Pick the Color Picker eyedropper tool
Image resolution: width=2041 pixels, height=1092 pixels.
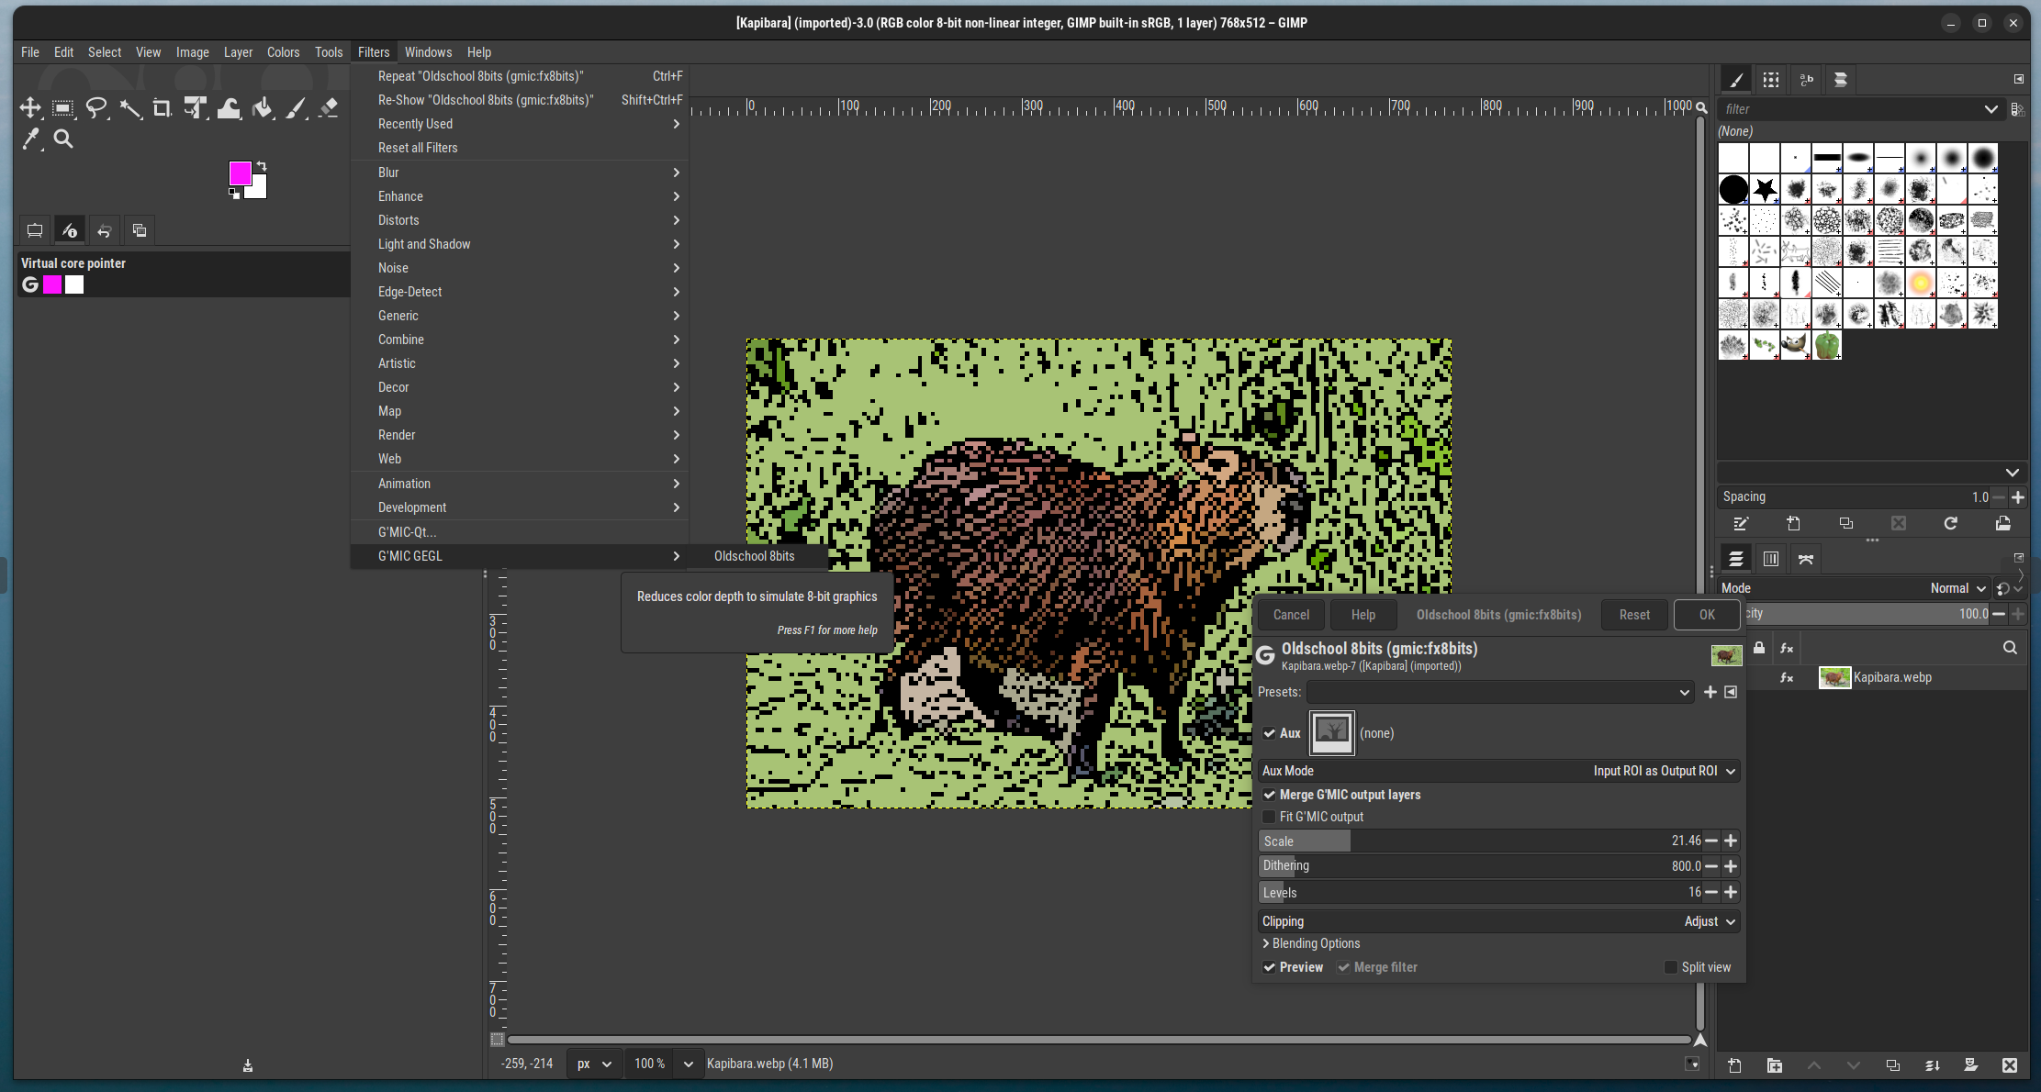click(x=31, y=139)
